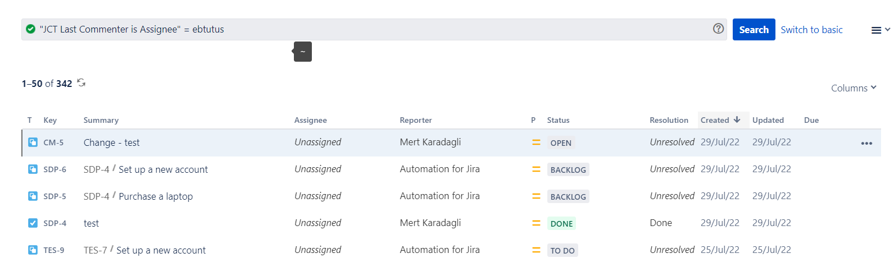Image resolution: width=894 pixels, height=267 pixels.
Task: Open the 'test' summary of SDP-4
Action: tap(91, 223)
